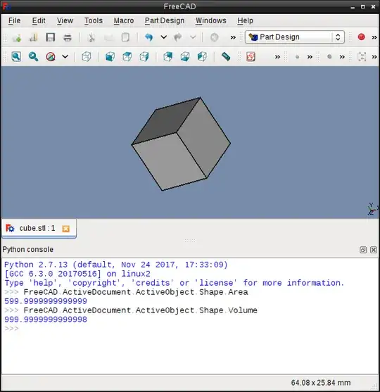Image resolution: width=380 pixels, height=392 pixels.
Task: Click the New document icon
Action: [17, 37]
